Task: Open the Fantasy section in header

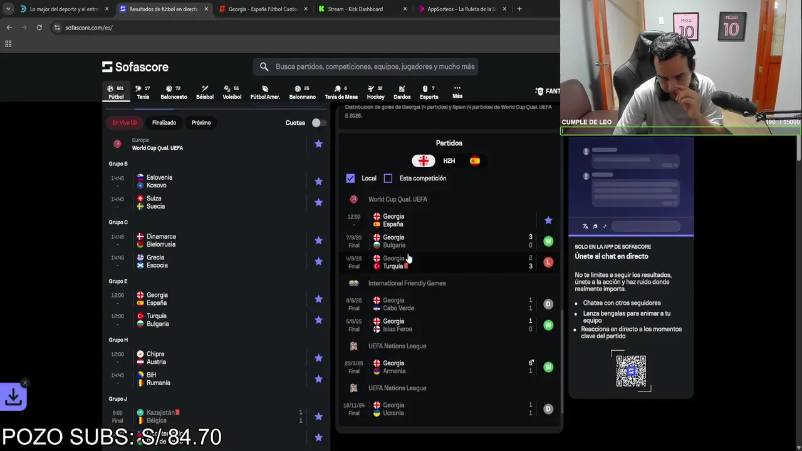Action: 548,91
